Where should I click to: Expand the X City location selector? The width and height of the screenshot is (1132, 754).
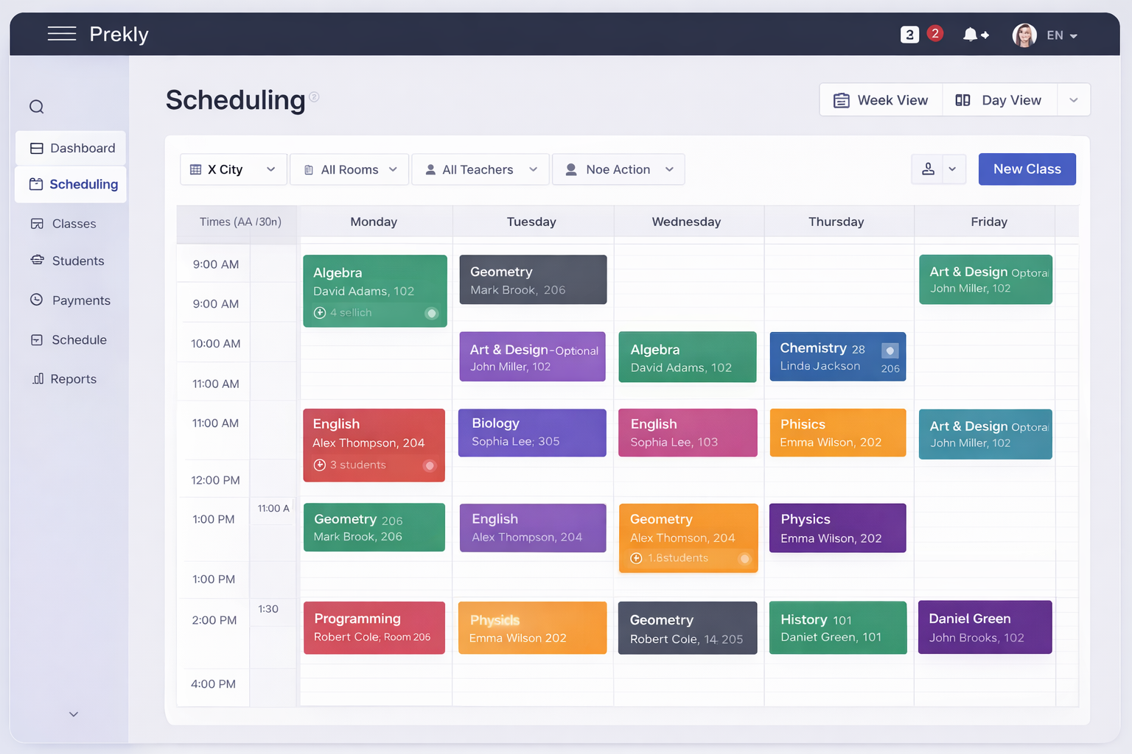point(233,169)
